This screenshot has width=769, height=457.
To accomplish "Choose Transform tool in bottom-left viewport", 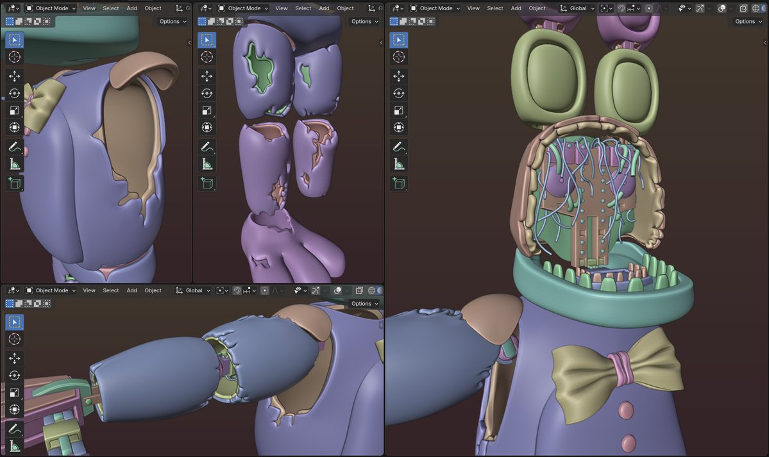I will (14, 410).
